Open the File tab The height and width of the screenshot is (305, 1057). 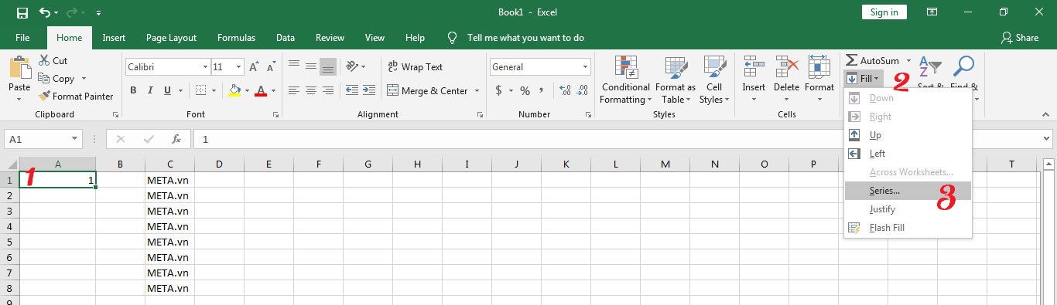tap(22, 37)
